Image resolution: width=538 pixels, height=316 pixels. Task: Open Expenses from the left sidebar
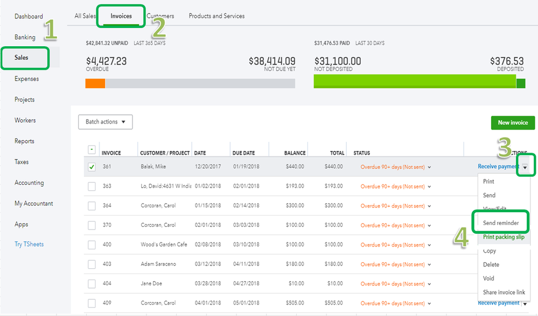(x=26, y=78)
